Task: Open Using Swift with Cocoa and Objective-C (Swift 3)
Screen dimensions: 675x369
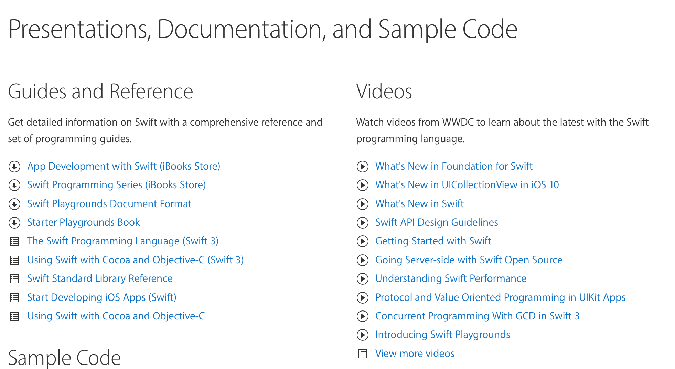Action: [x=135, y=260]
